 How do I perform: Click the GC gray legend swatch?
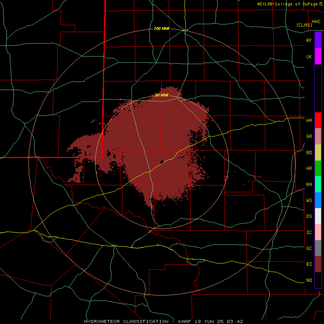(x=318, y=248)
